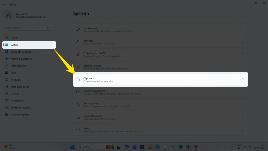Open Spotify from the taskbar
Image resolution: width=268 pixels, height=151 pixels.
coord(181,147)
